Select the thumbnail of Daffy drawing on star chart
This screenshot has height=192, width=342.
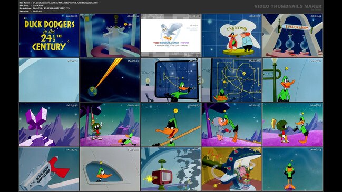pyautogui.click(x=171, y=80)
